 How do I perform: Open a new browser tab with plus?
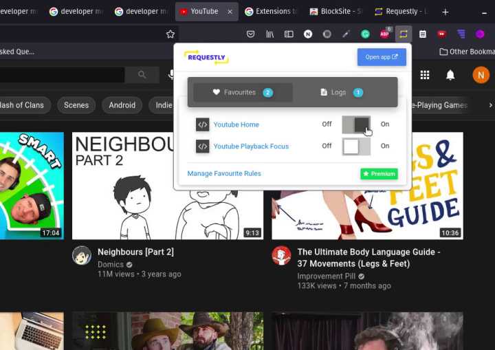[x=445, y=12]
